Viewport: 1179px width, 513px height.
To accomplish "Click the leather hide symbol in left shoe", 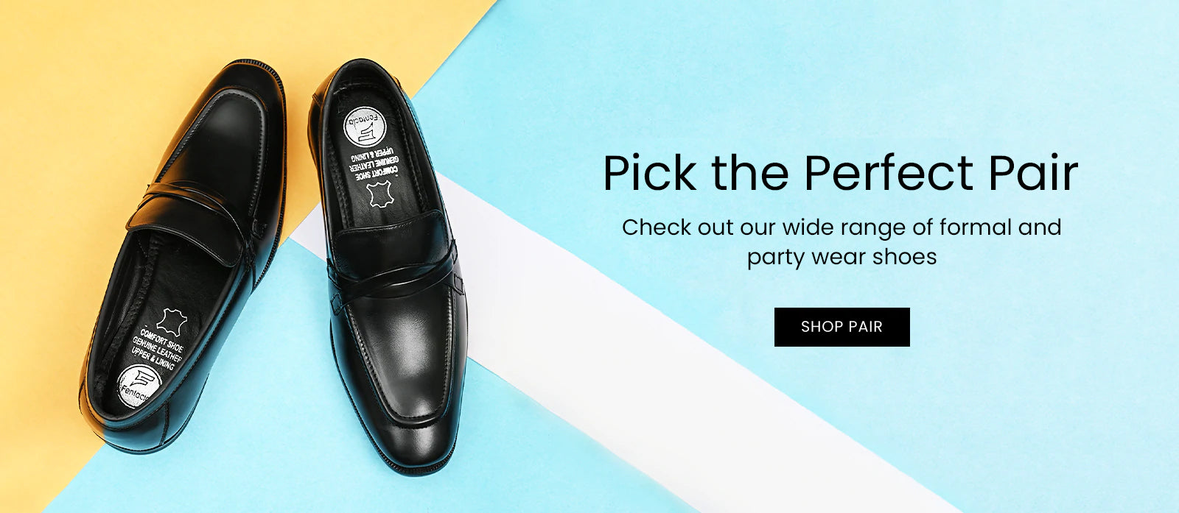I will (172, 322).
